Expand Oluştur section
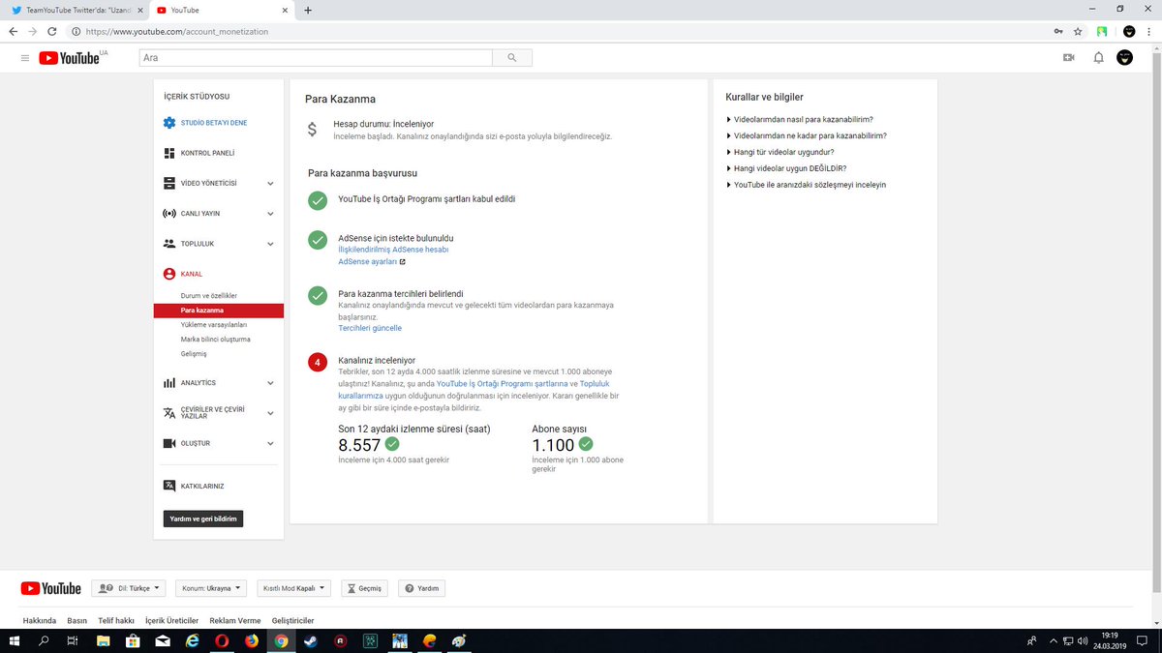The height and width of the screenshot is (653, 1162). [270, 443]
